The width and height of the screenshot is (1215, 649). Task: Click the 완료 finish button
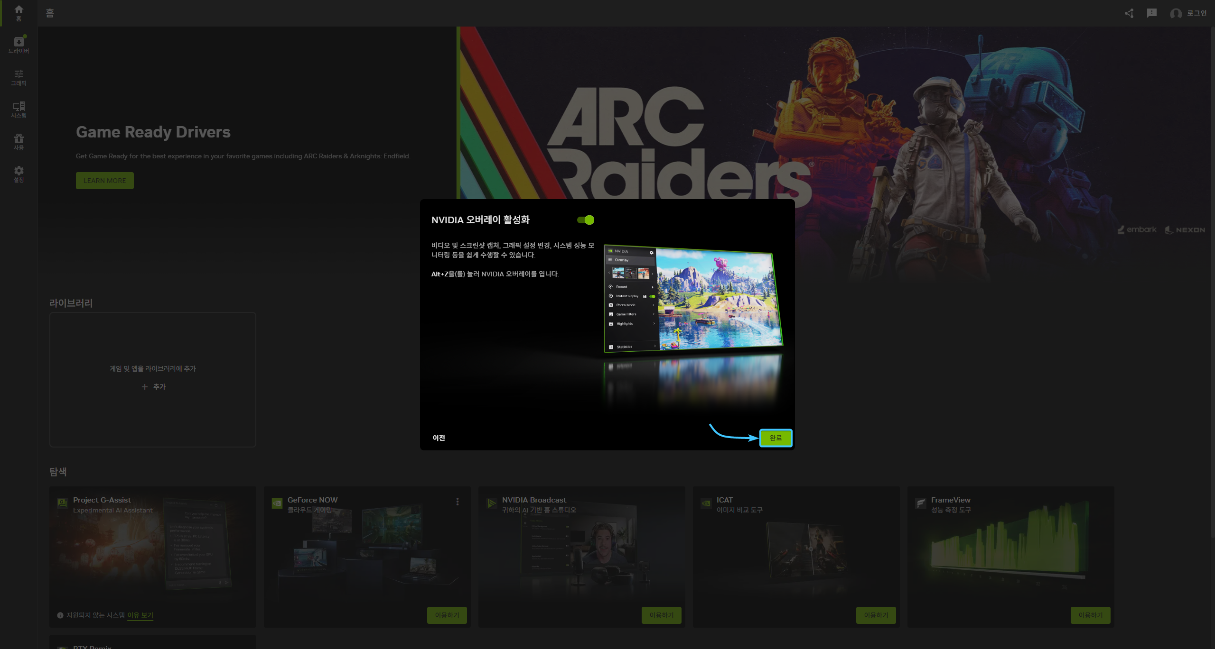(x=776, y=438)
